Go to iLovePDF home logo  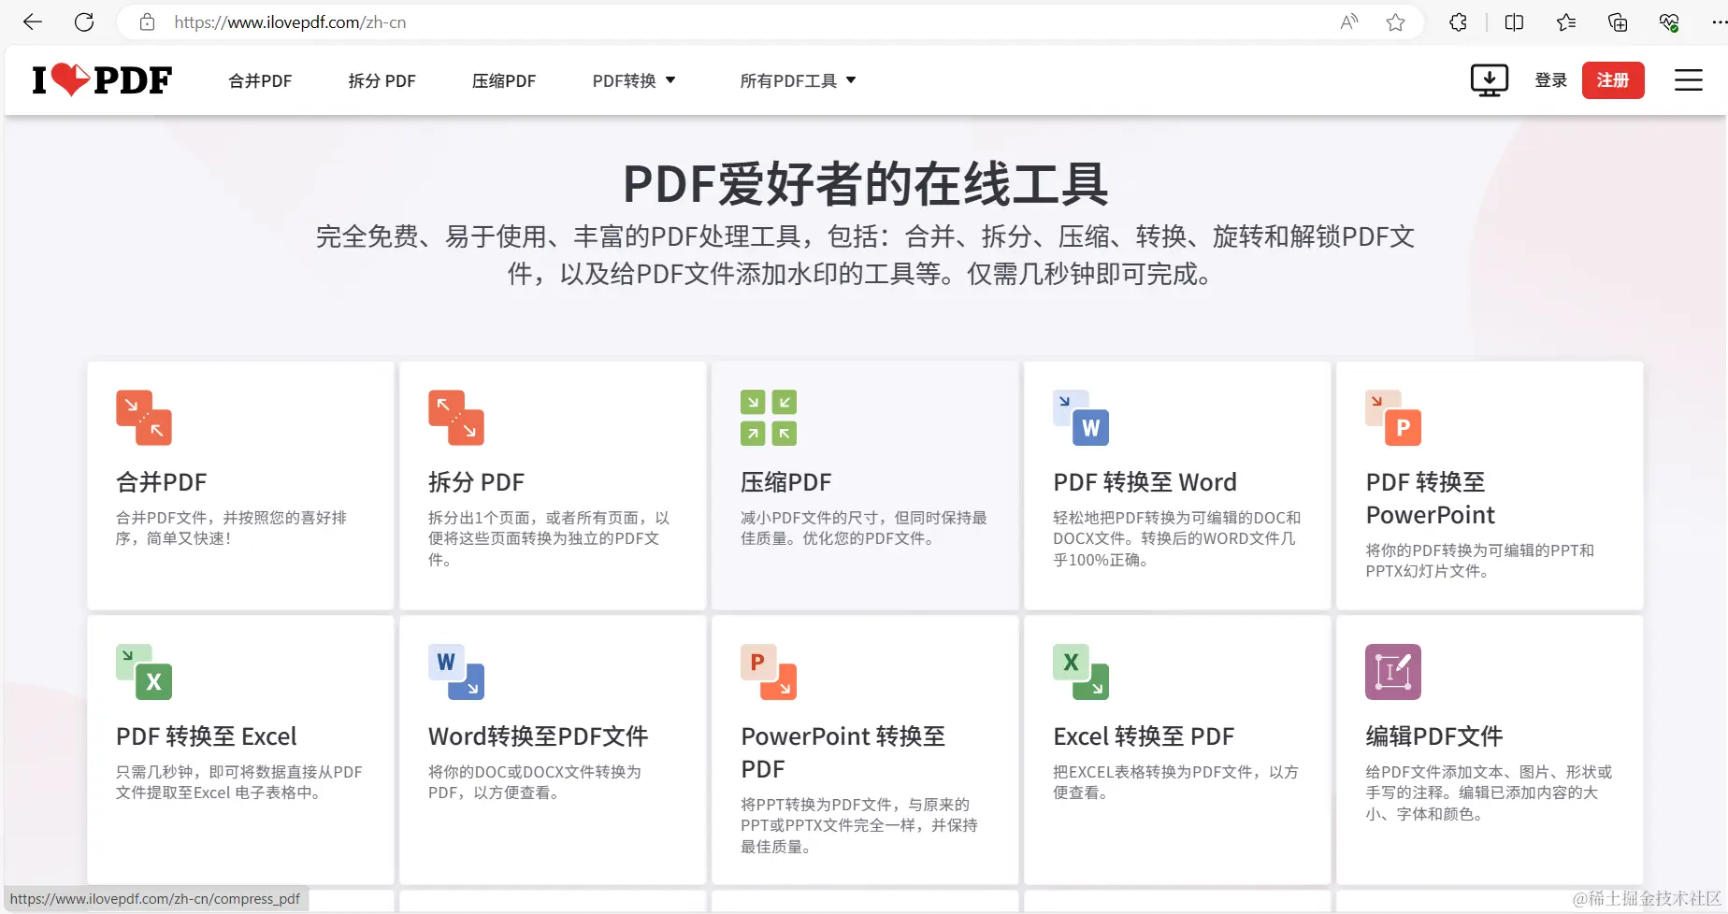[x=102, y=80]
